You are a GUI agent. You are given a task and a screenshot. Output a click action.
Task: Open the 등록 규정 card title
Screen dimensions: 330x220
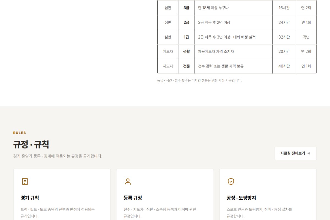133,198
